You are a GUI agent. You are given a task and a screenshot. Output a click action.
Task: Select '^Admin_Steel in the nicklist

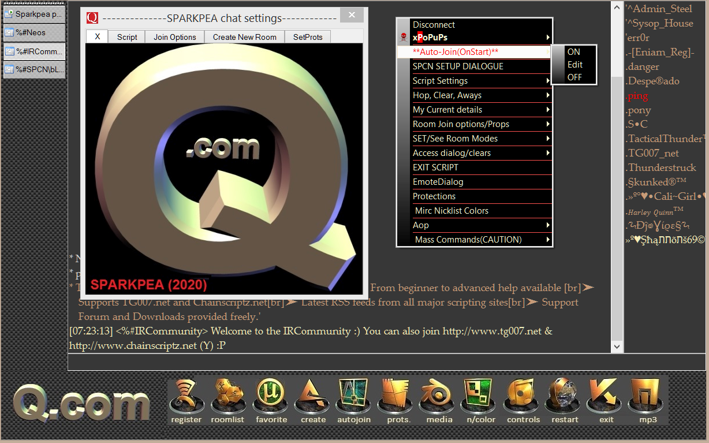(x=659, y=9)
